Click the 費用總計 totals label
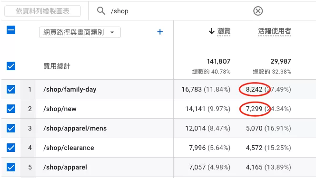 (57, 66)
